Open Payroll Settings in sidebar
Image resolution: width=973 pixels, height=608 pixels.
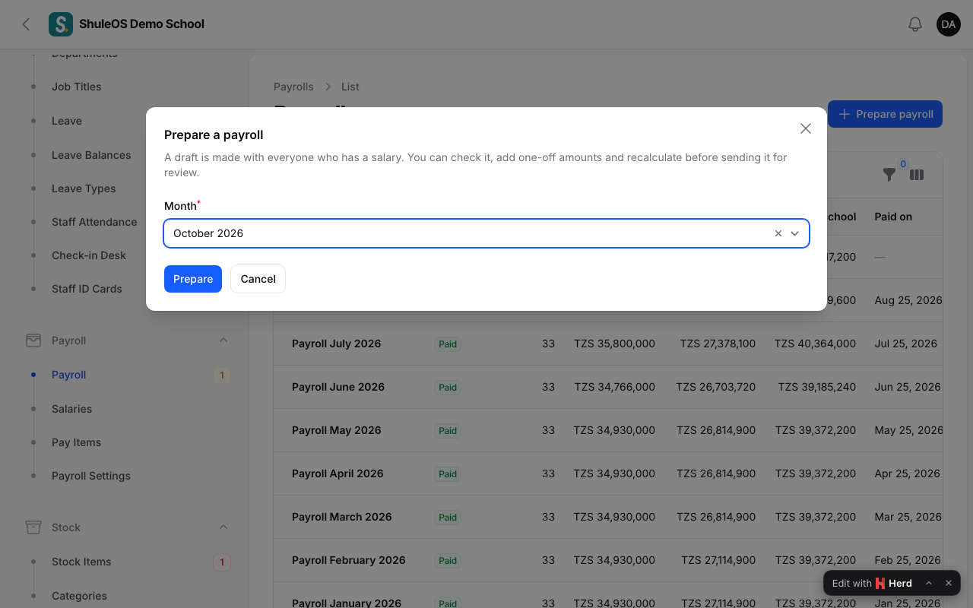point(91,476)
